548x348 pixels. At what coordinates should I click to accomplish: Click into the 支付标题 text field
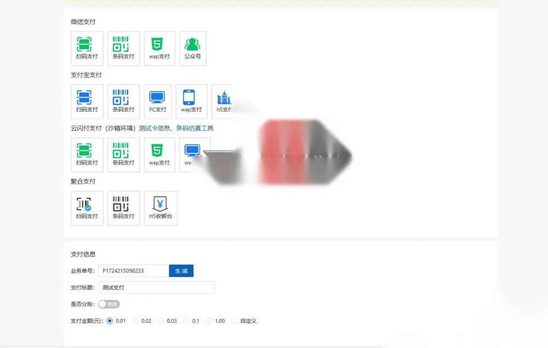coord(156,287)
